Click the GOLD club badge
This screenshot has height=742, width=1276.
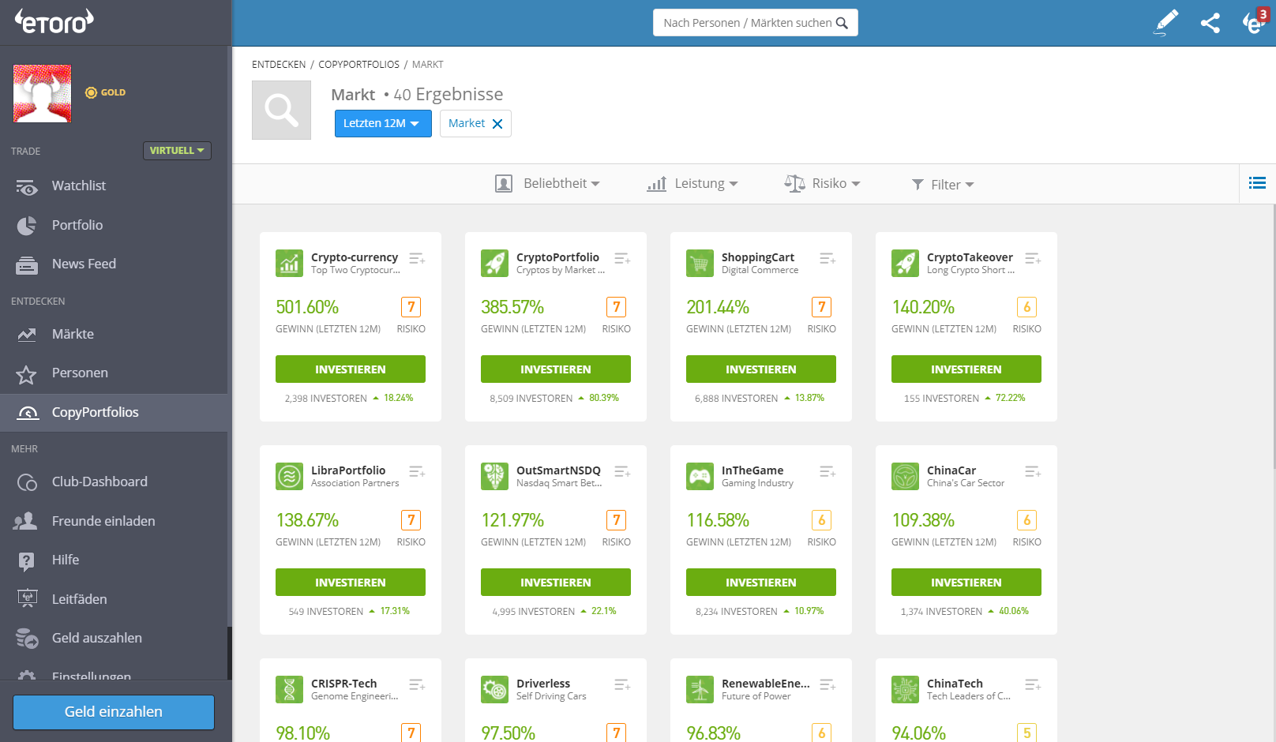(x=106, y=92)
